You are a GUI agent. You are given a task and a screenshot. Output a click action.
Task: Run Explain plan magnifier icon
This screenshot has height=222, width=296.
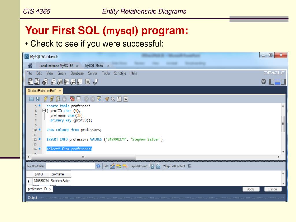58,99
